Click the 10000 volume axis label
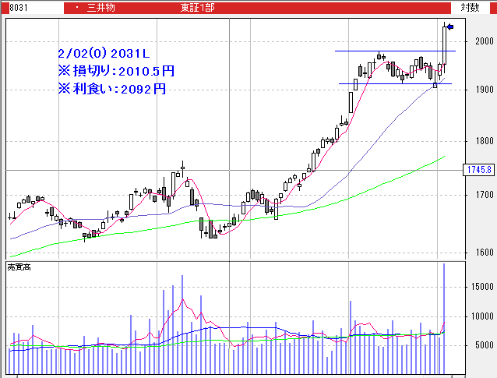Viewport: 497px width, 378px height. tap(480, 317)
